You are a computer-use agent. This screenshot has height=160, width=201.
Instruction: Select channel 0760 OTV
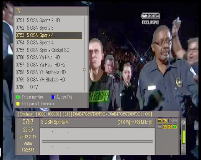point(49,87)
